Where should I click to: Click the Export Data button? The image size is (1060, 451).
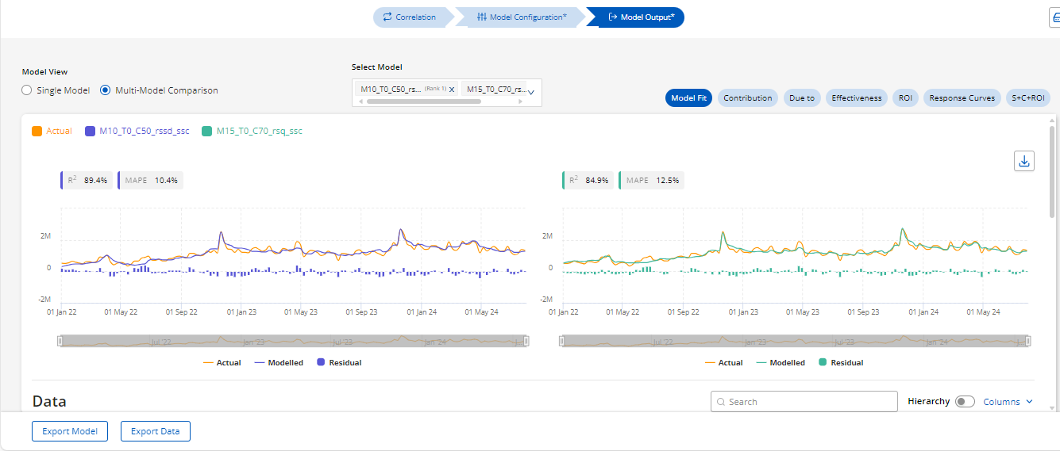155,431
